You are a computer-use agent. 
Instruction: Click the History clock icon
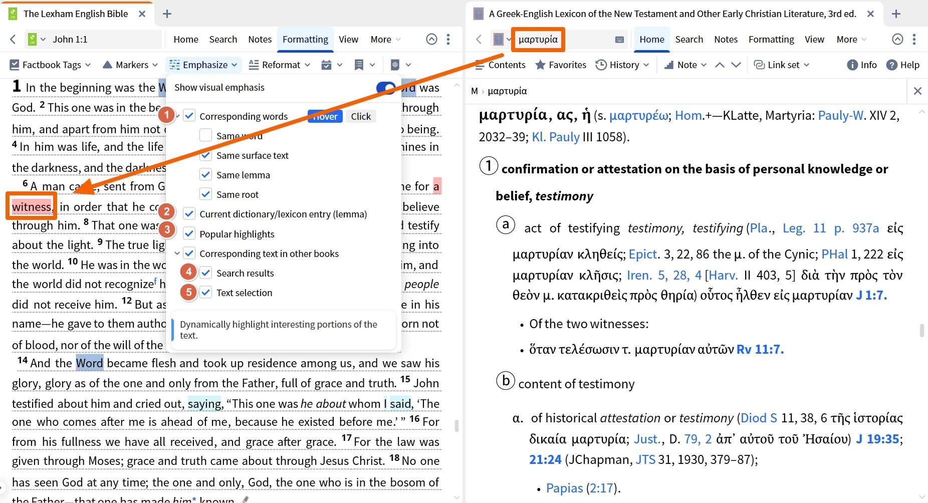pos(601,65)
